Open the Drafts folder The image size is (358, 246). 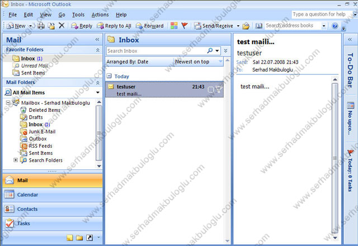pos(31,117)
